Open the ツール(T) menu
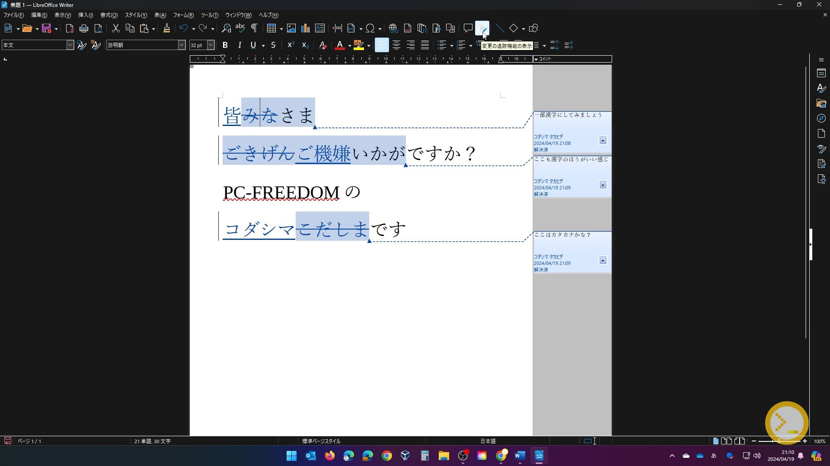 pos(209,15)
